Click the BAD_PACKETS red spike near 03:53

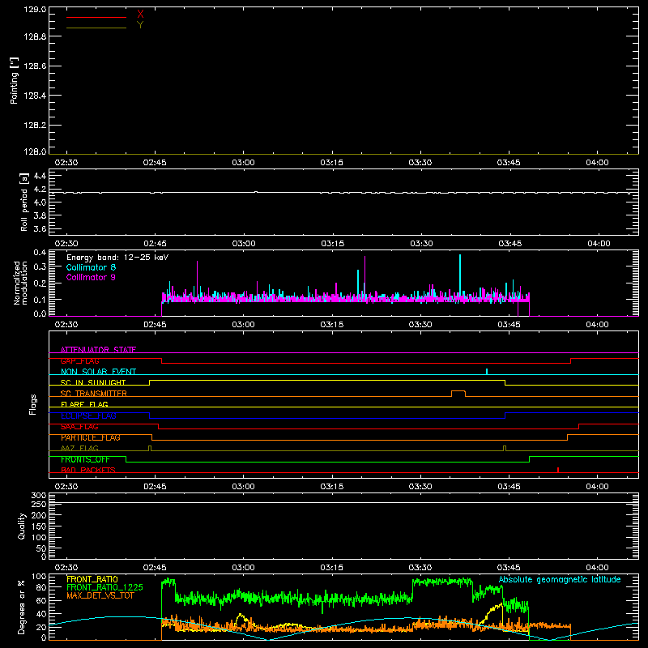558,470
